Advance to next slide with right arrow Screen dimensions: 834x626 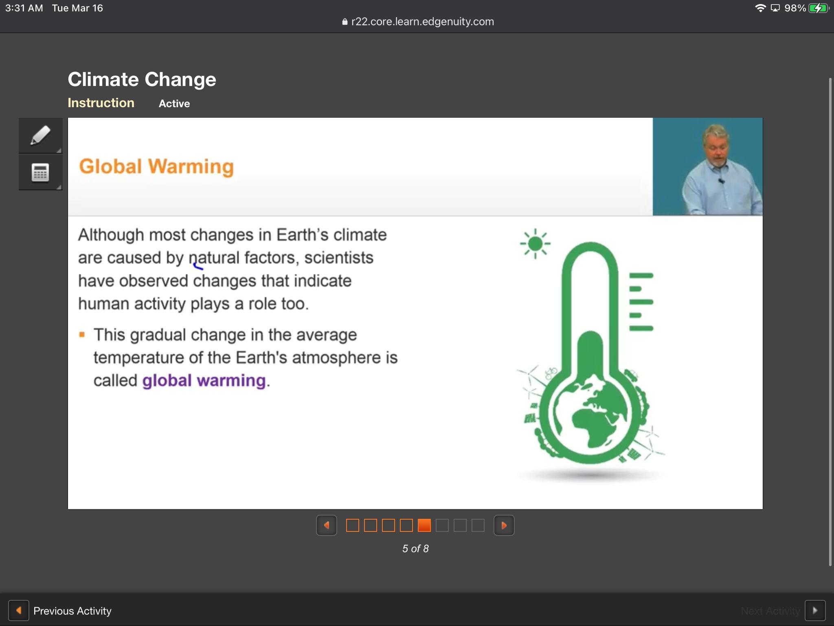pos(504,525)
